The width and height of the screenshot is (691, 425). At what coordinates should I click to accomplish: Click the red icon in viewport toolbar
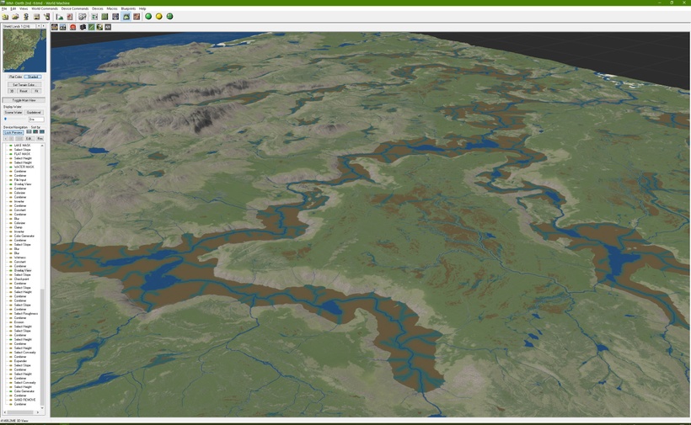[x=73, y=27]
